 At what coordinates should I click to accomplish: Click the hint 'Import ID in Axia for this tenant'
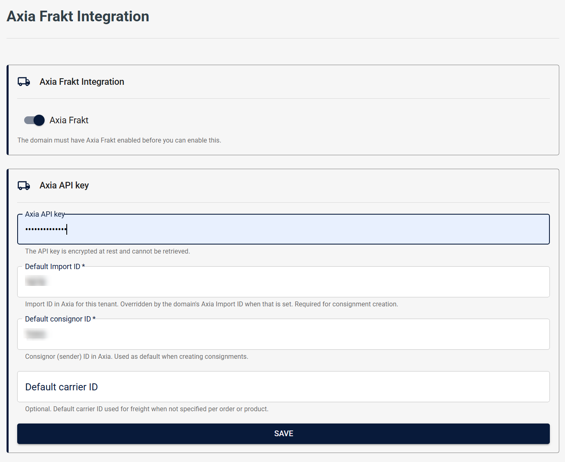coord(72,304)
